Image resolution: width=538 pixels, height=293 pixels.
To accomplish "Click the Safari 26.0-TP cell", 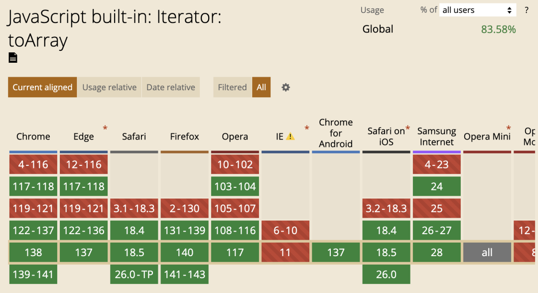I will coord(134,275).
